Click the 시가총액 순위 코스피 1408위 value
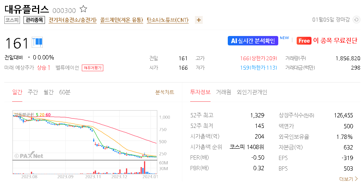 coord(247,147)
